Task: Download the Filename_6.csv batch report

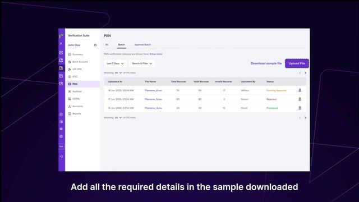Action: (300, 90)
